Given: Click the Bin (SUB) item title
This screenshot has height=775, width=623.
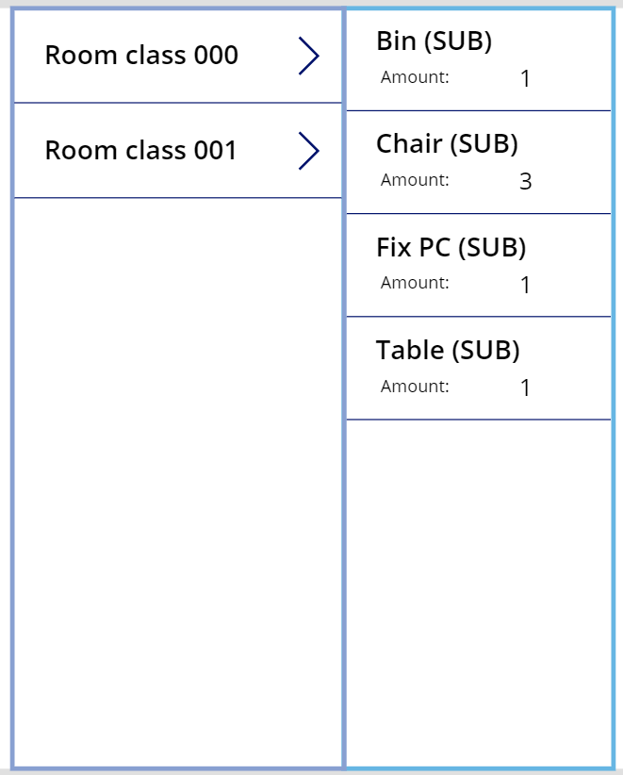Looking at the screenshot, I should 434,41.
